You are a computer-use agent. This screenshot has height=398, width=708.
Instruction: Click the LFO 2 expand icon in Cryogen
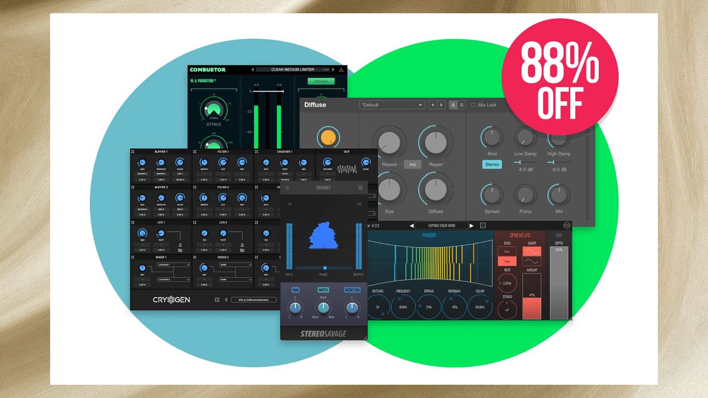[x=195, y=223]
